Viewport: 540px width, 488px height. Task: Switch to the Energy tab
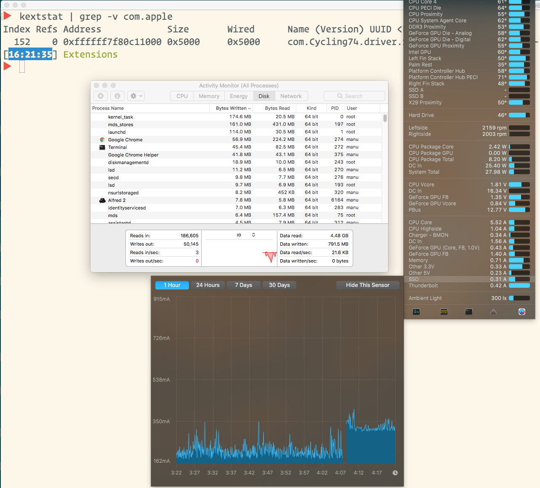[239, 96]
